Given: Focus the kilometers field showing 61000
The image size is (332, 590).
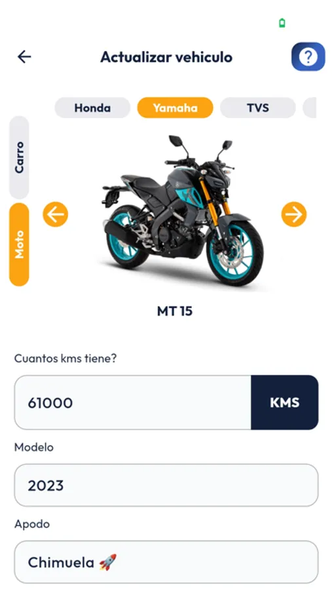Looking at the screenshot, I should pos(133,403).
